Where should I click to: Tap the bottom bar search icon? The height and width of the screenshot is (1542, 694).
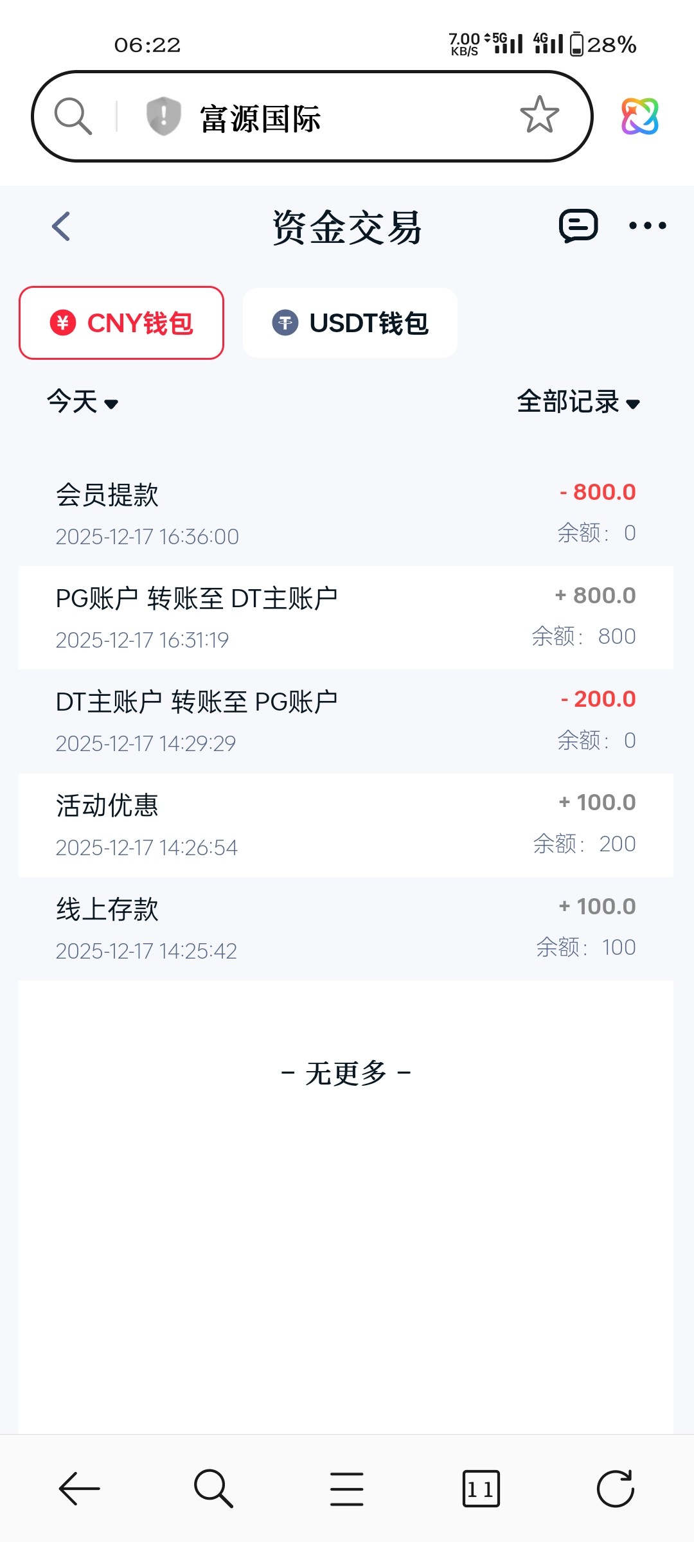[x=213, y=1488]
